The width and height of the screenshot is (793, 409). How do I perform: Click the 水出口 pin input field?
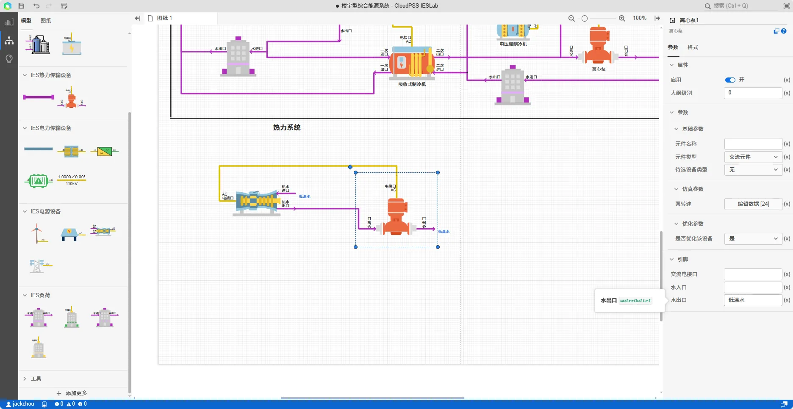[x=753, y=300]
